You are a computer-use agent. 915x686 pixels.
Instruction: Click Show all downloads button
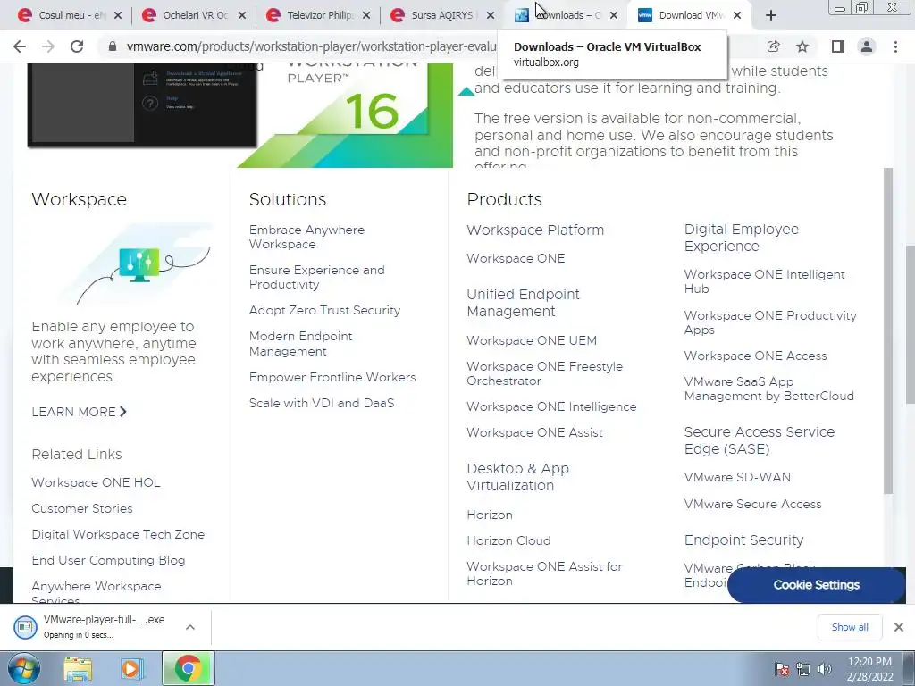pyautogui.click(x=850, y=627)
